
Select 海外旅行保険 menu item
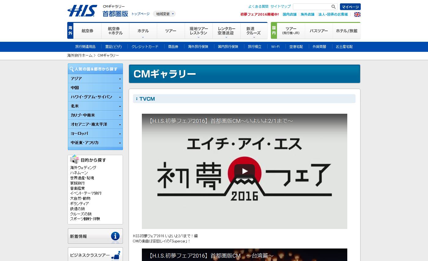(198, 47)
